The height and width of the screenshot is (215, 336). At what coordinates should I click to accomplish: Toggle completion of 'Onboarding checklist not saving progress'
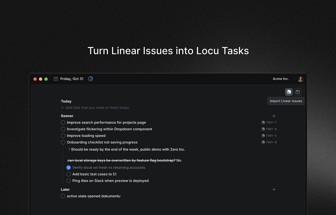click(63, 142)
